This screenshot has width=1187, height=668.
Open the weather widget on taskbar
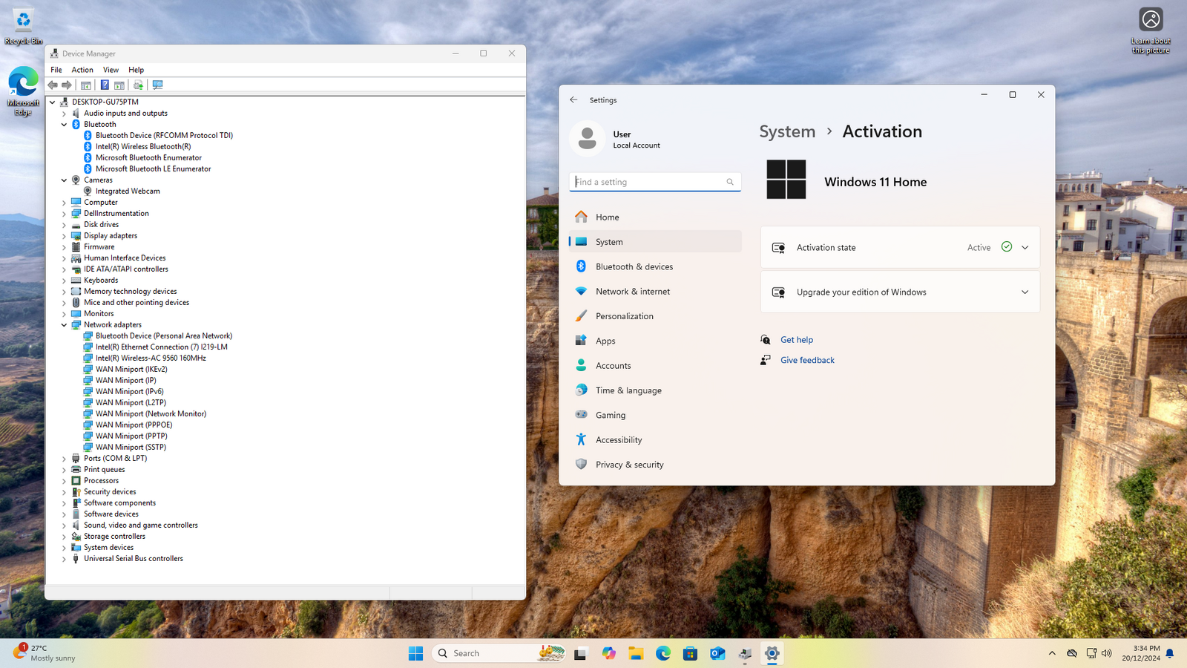(45, 653)
